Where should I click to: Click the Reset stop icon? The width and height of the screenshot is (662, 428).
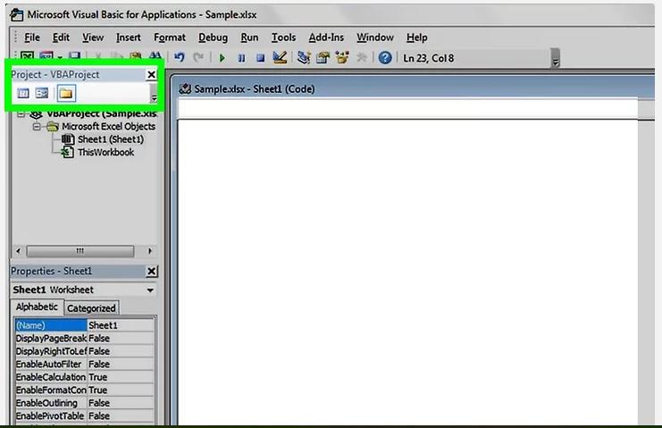pyautogui.click(x=260, y=58)
